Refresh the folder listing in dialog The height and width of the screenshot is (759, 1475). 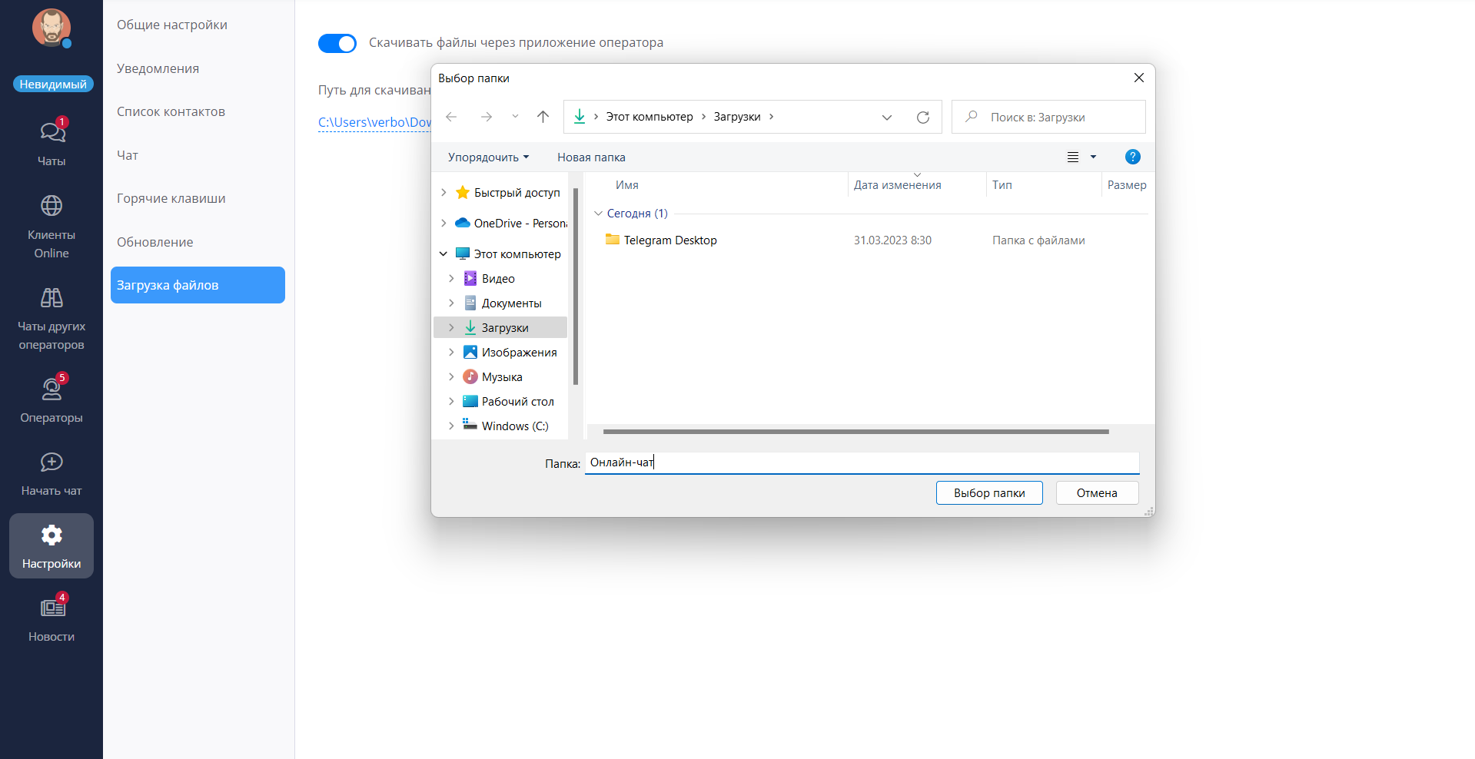[x=922, y=118]
